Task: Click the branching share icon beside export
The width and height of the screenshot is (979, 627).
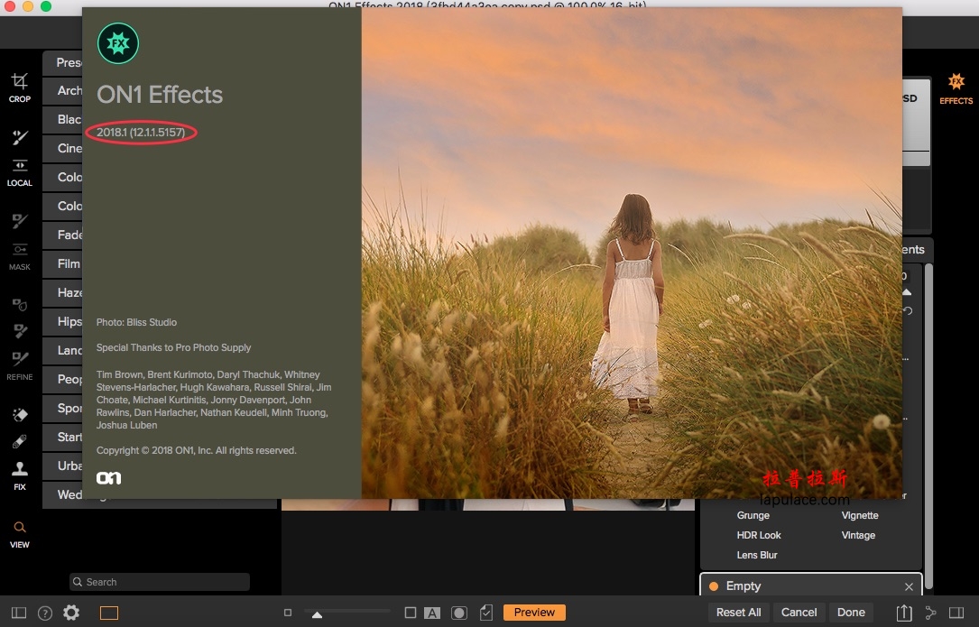Action: coord(930,613)
